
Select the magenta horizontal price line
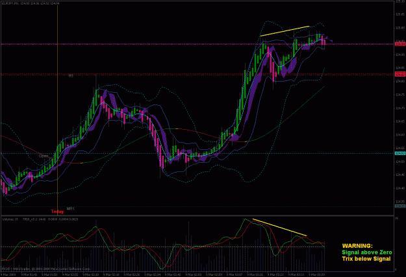[197, 44]
